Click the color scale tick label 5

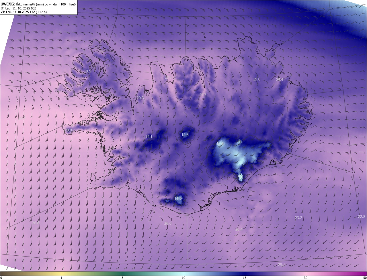122,278
